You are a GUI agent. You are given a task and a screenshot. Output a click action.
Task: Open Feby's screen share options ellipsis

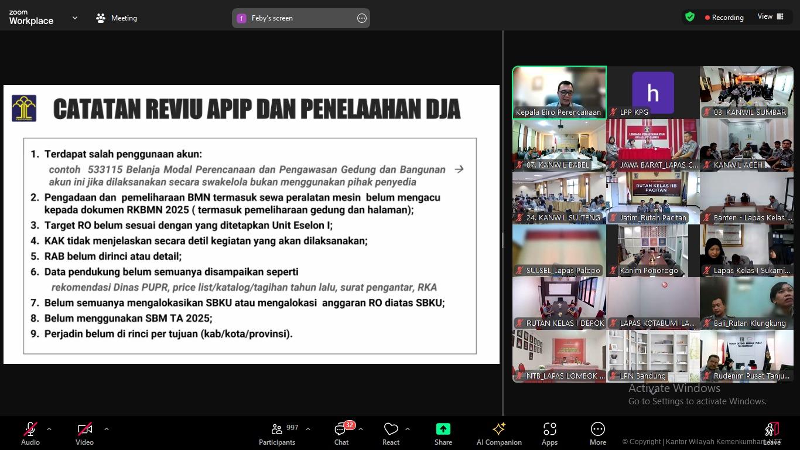coord(362,18)
